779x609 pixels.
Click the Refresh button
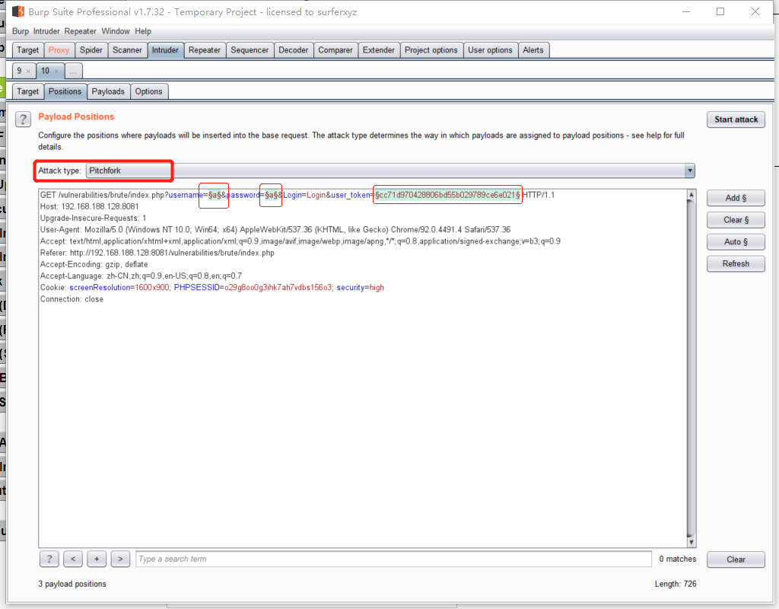click(x=736, y=263)
